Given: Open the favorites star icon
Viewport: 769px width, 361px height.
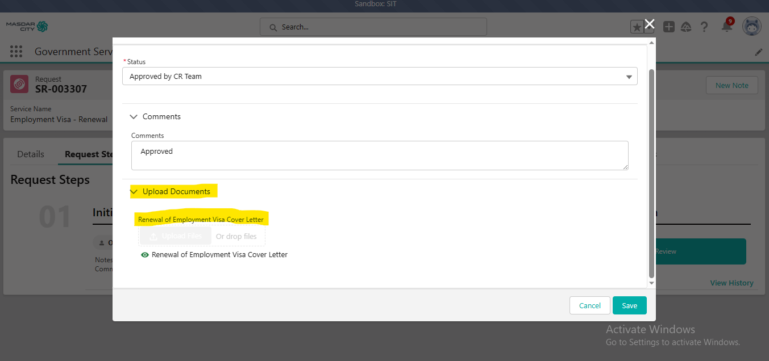Looking at the screenshot, I should pos(637,27).
